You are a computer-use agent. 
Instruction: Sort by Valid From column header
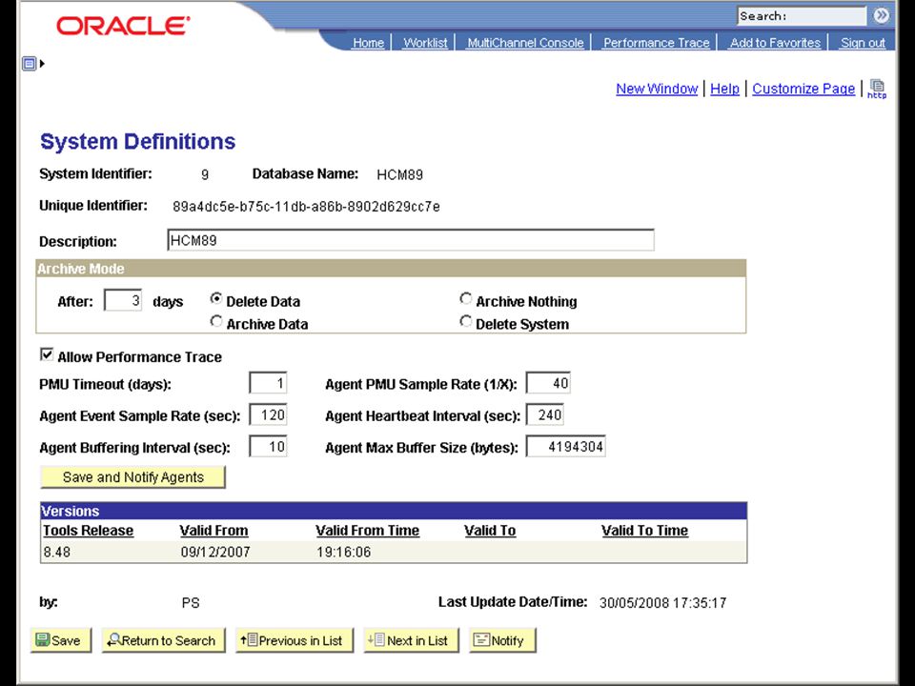point(213,531)
